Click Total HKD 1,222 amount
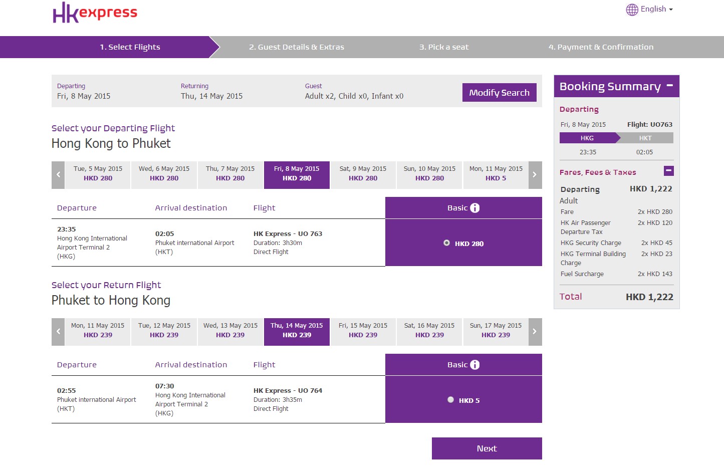The width and height of the screenshot is (724, 471). tap(649, 297)
